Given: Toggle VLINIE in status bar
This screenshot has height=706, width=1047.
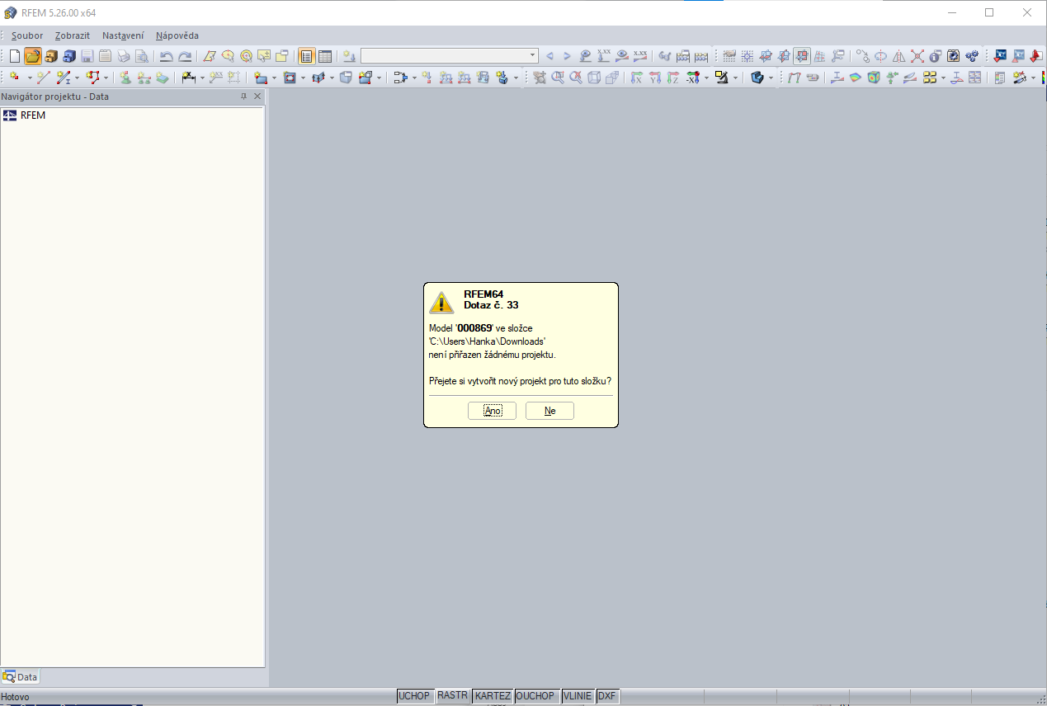Looking at the screenshot, I should pyautogui.click(x=578, y=696).
